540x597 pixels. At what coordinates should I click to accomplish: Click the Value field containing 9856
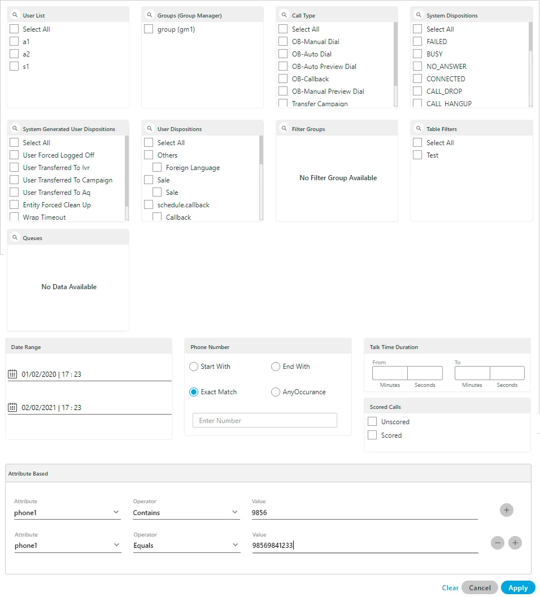(364, 512)
